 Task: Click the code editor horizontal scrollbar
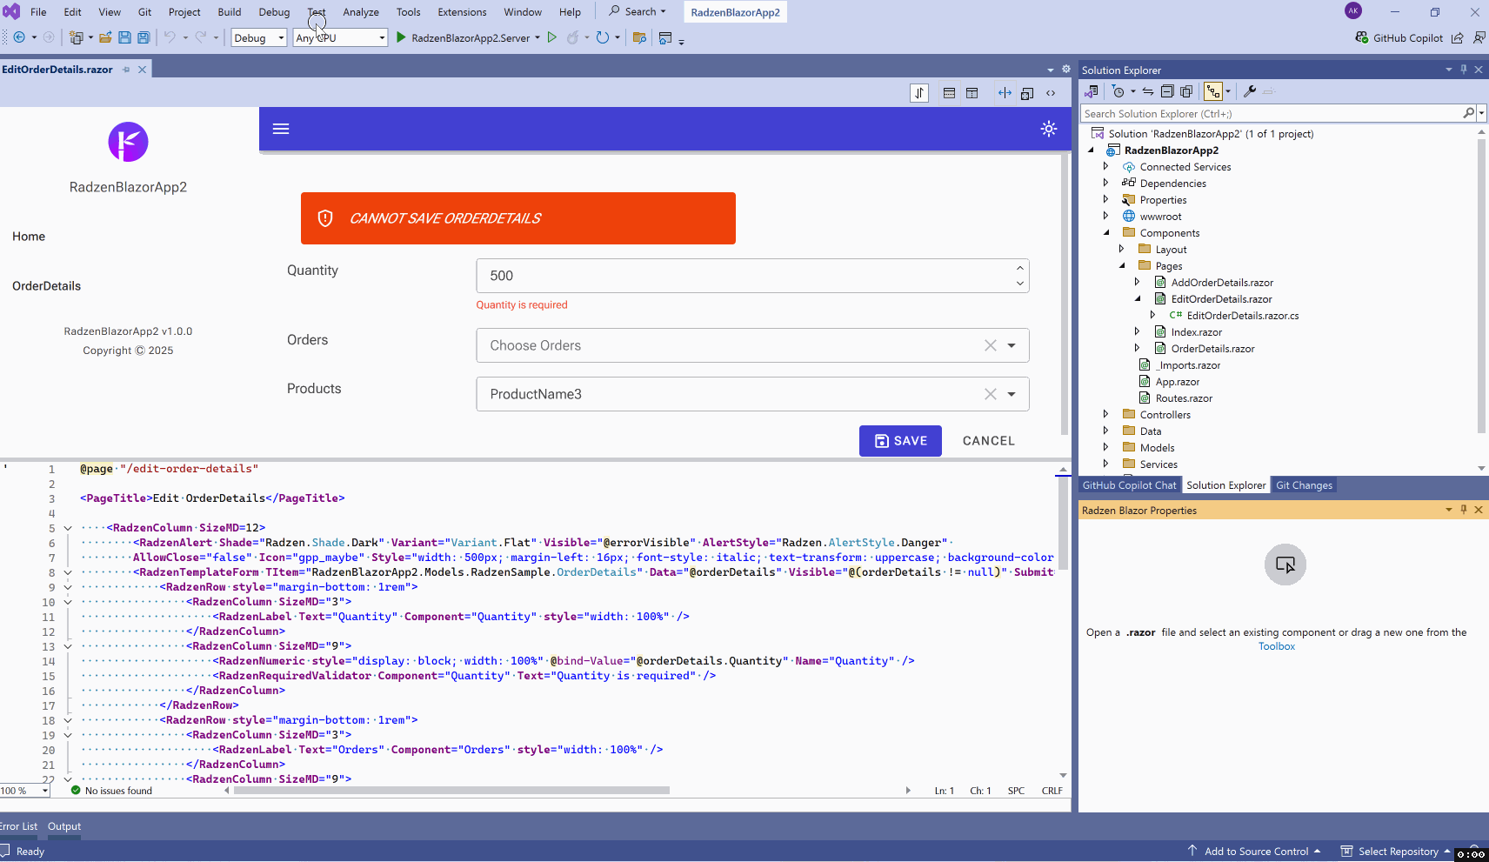[x=451, y=791]
